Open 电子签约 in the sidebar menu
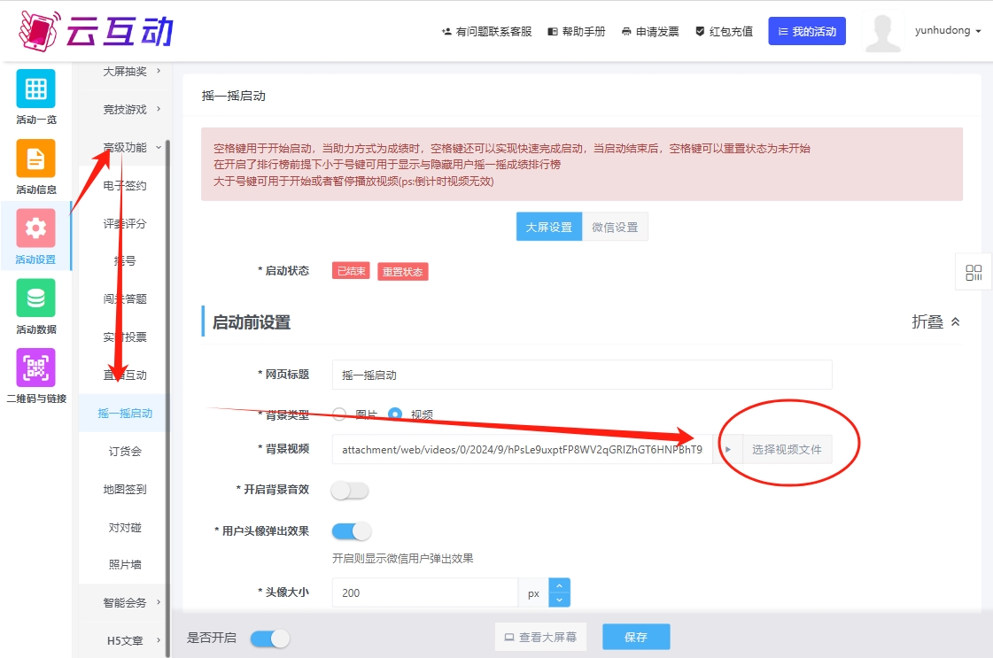This screenshot has height=658, width=993. 125,186
